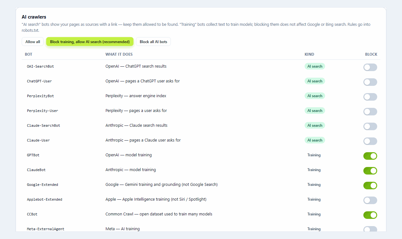The image size is (402, 239).
Task: Click the WHAT IT DOES column header
Action: coord(119,54)
